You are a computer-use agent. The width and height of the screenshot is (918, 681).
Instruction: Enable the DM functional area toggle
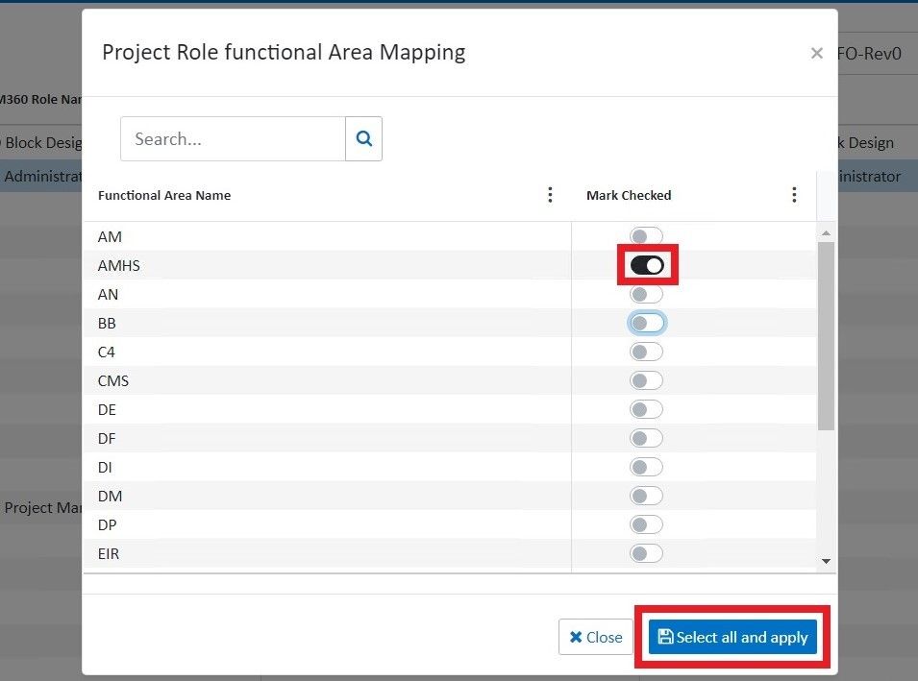pos(646,497)
